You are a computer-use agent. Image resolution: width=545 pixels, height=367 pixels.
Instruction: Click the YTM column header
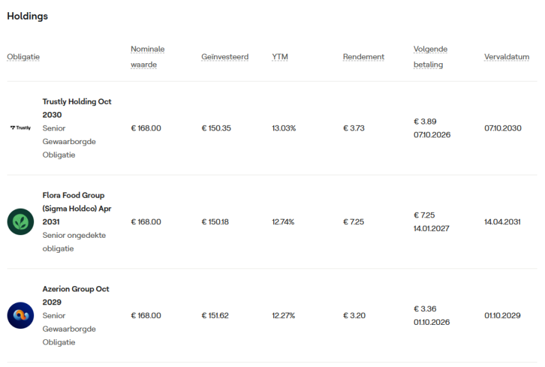click(280, 56)
